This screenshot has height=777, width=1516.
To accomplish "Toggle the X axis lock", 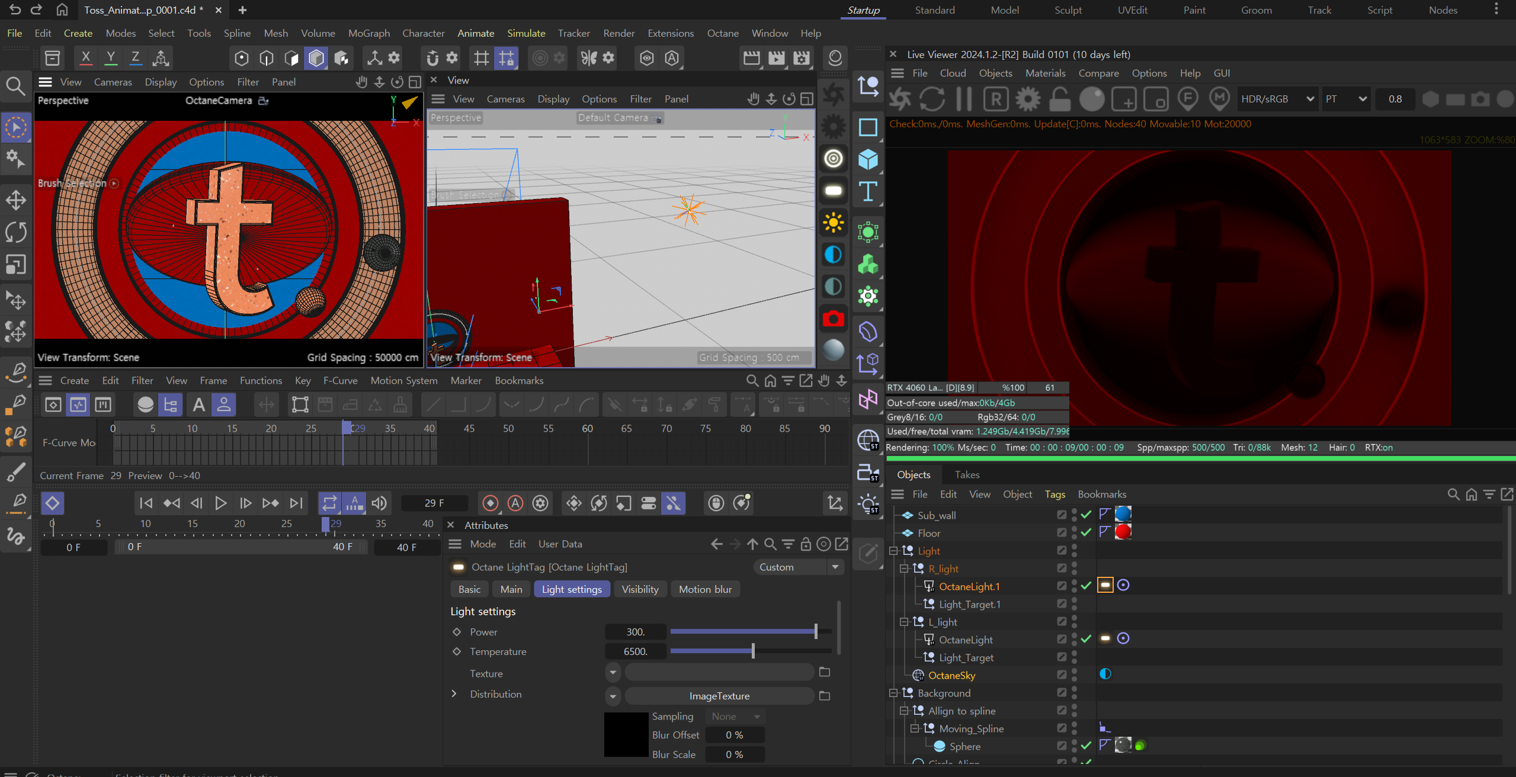I will click(x=86, y=57).
